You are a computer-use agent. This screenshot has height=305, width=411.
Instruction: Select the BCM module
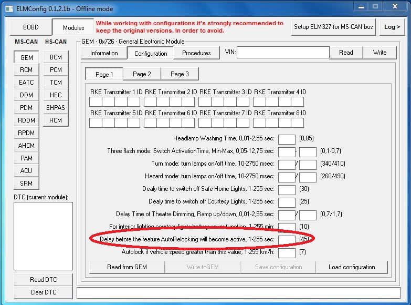pyautogui.click(x=56, y=57)
